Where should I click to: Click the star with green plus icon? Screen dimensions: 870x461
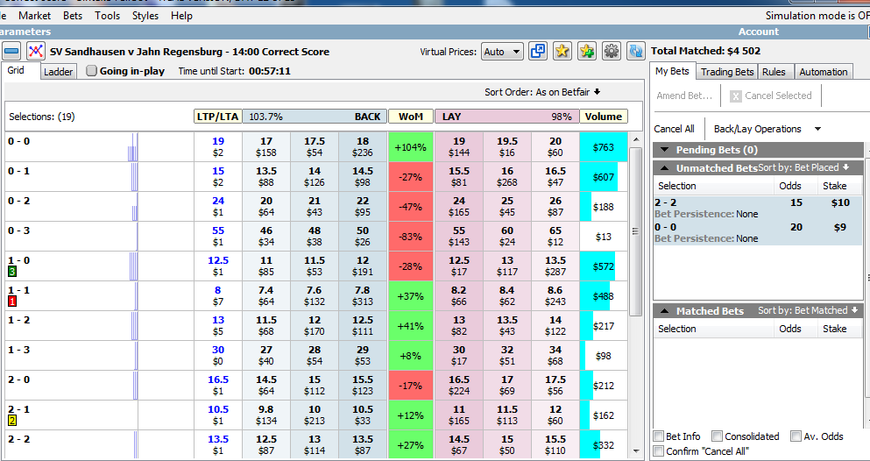pyautogui.click(x=586, y=52)
